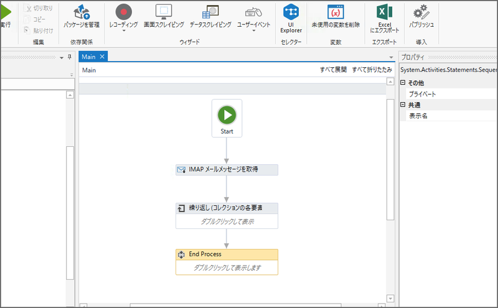The width and height of the screenshot is (498, 308).
Task: Select the End Process activity header
Action: click(x=227, y=254)
